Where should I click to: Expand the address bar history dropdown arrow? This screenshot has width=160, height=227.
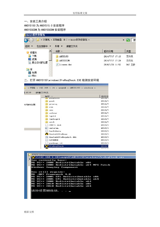[124, 40]
